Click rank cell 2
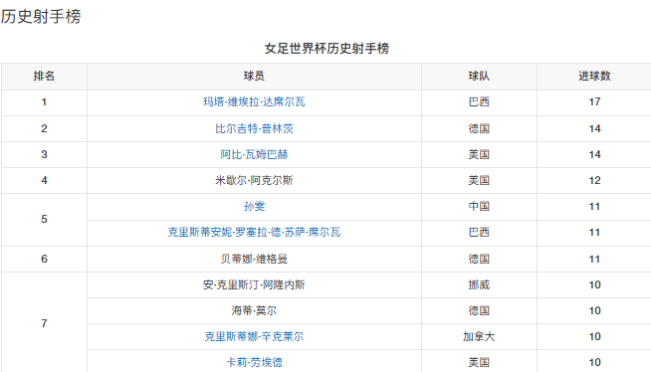The width and height of the screenshot is (651, 372). pos(44,128)
